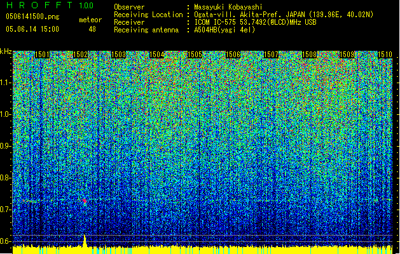This screenshot has height=254, width=400.
Task: Click the 1510 time marker
Action: tap(385, 55)
